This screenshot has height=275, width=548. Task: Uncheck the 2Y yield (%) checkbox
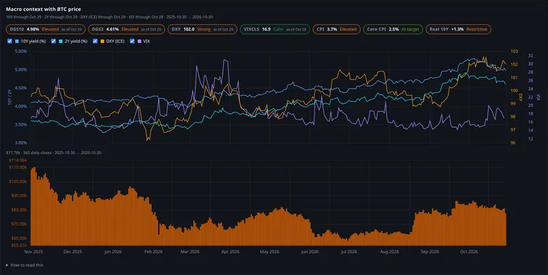point(53,41)
